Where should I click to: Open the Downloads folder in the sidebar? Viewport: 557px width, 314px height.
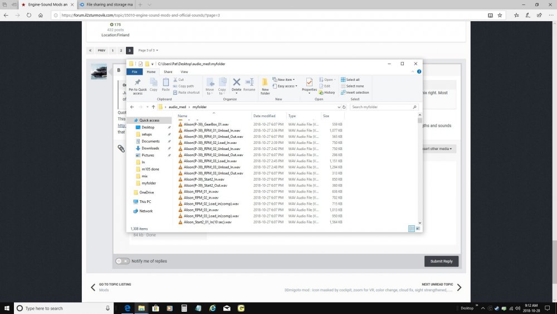click(x=150, y=148)
